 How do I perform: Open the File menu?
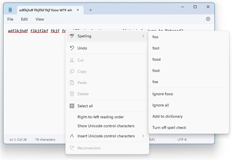10,19
